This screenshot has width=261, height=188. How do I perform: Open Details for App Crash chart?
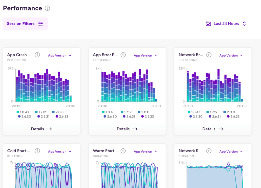pyautogui.click(x=41, y=129)
